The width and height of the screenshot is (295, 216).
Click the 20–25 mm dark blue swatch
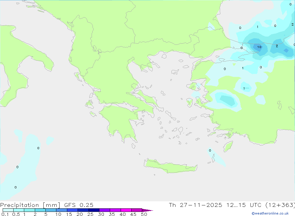click(83, 210)
